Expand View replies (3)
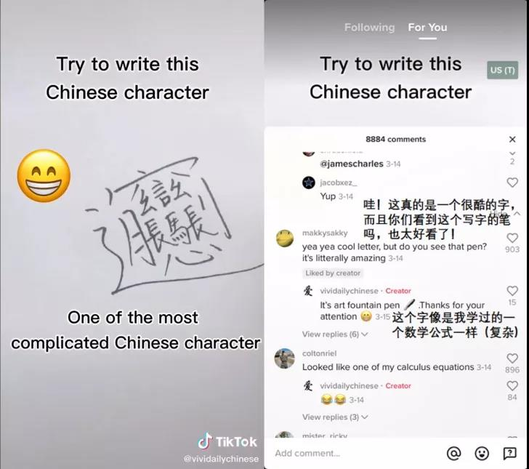Image resolution: width=529 pixels, height=469 pixels. [335, 417]
